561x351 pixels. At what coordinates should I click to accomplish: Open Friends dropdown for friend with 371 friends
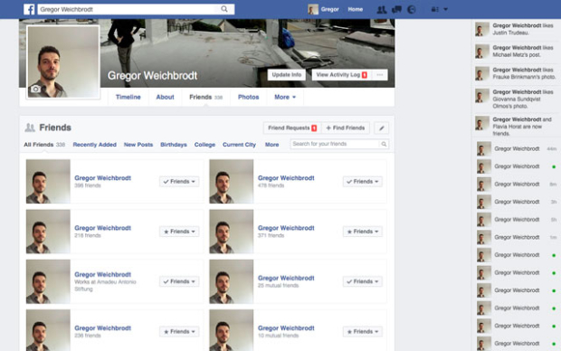(363, 232)
